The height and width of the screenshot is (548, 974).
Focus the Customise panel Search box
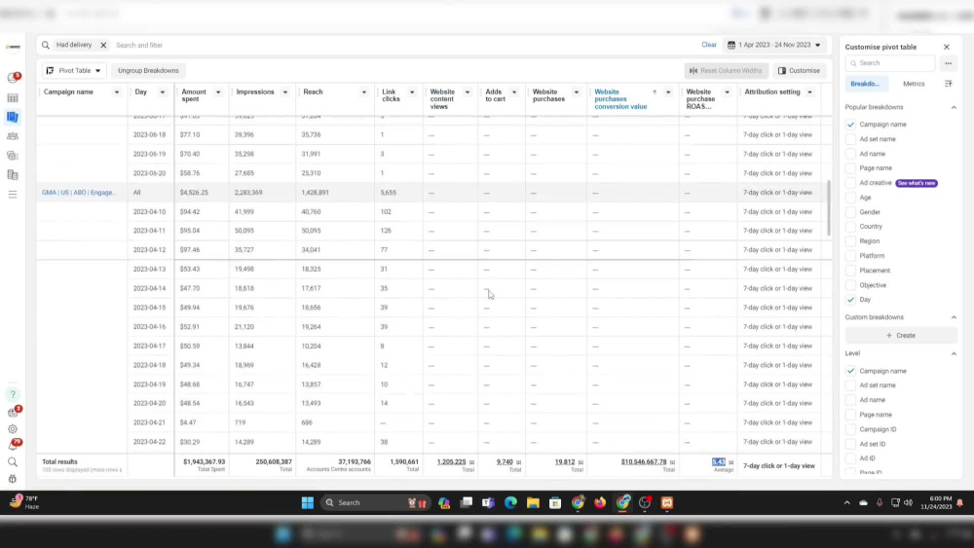coord(890,63)
